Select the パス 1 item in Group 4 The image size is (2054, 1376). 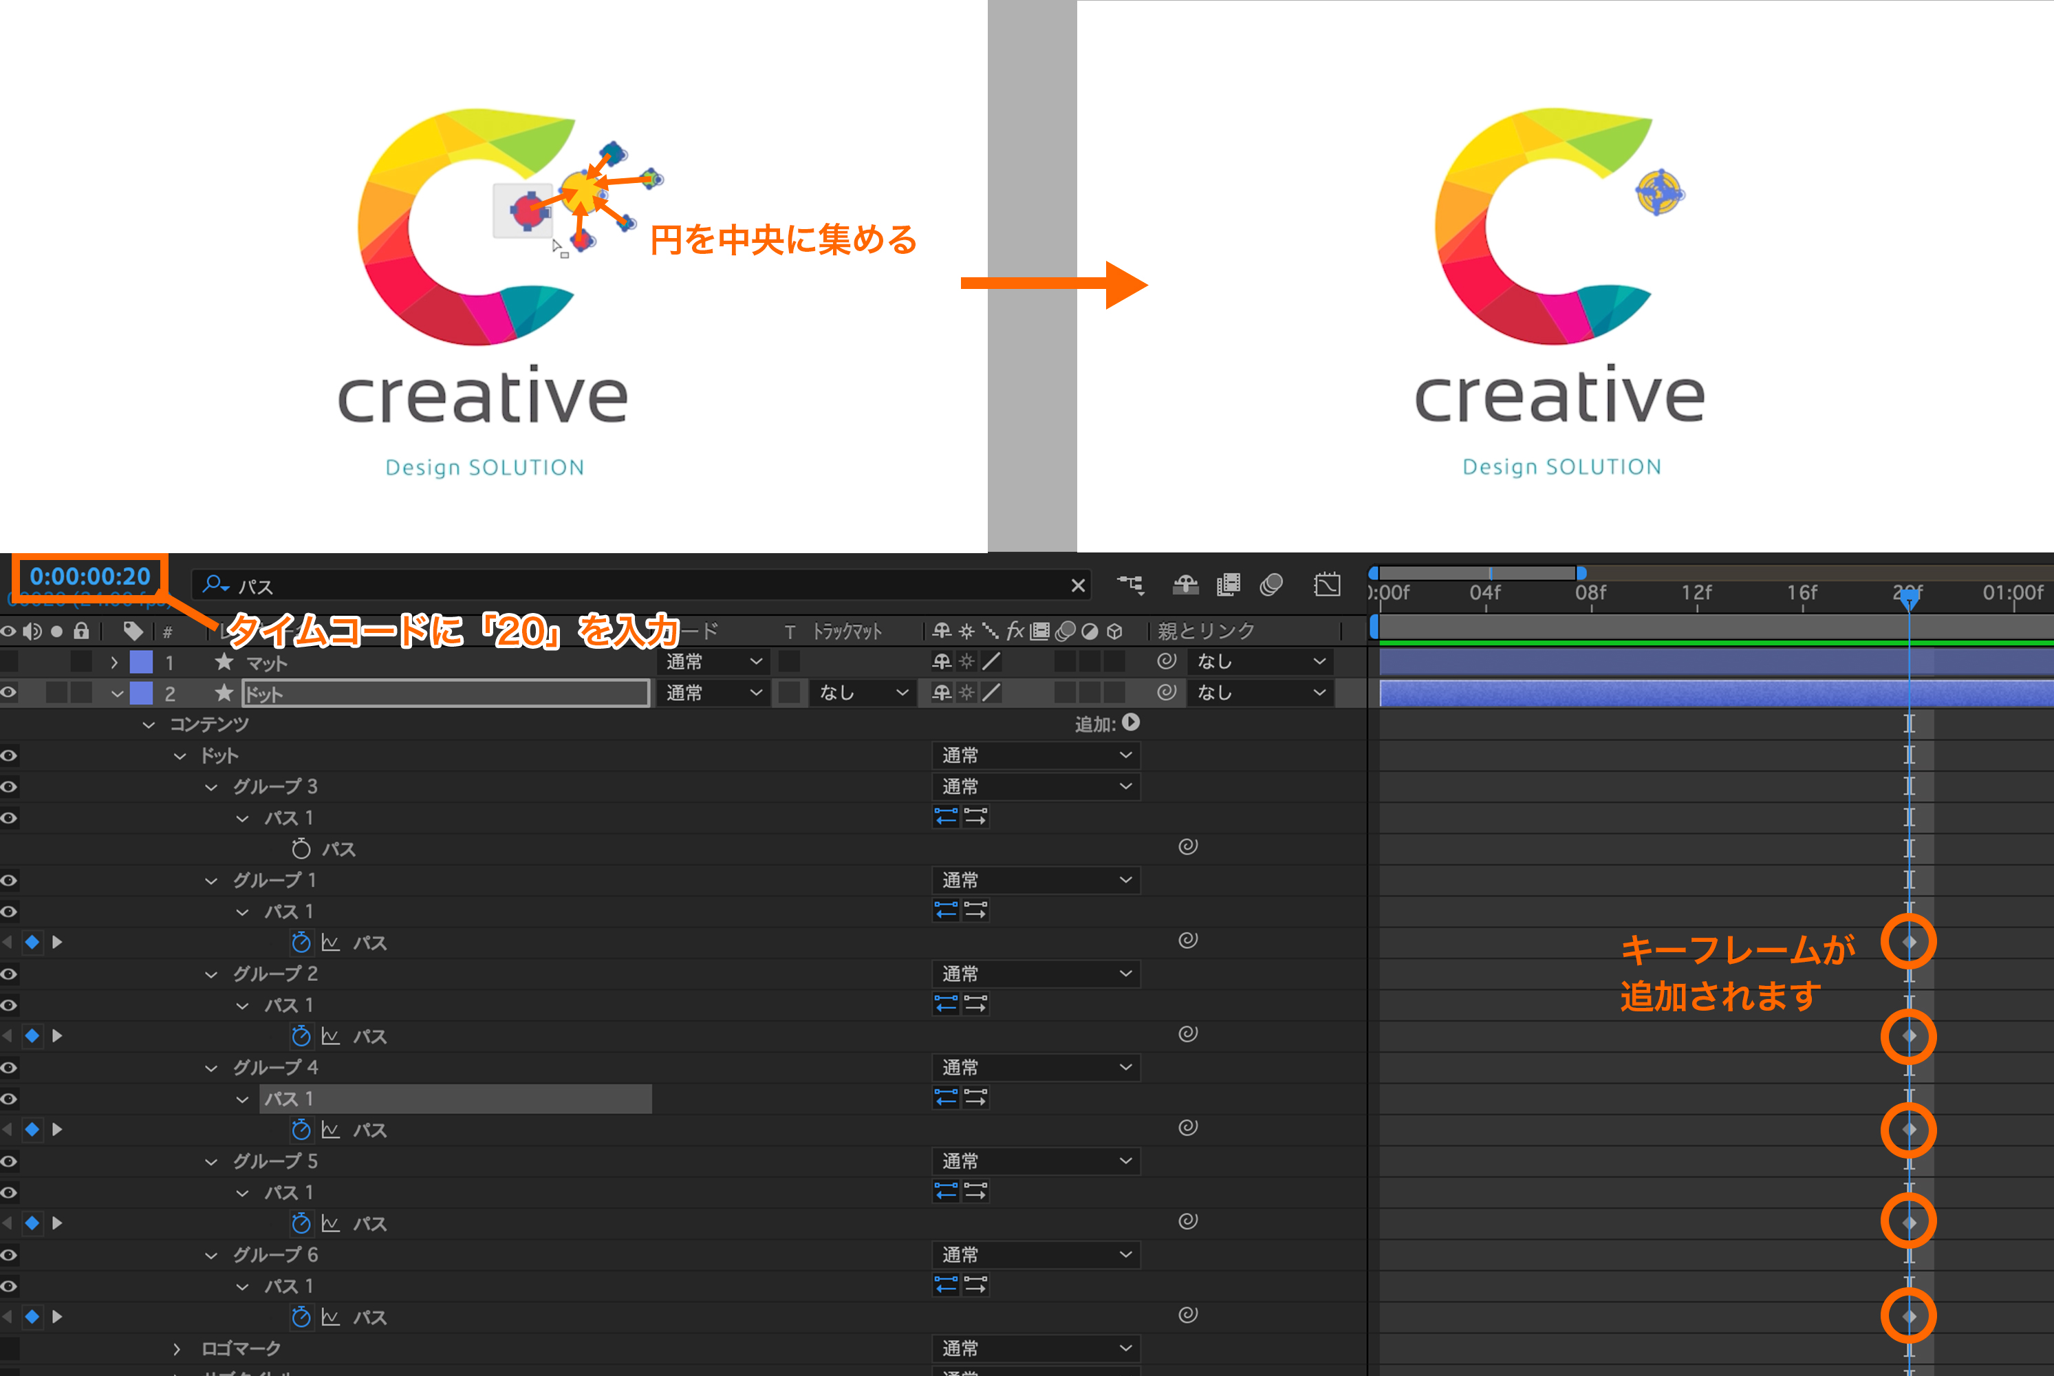tap(289, 1099)
